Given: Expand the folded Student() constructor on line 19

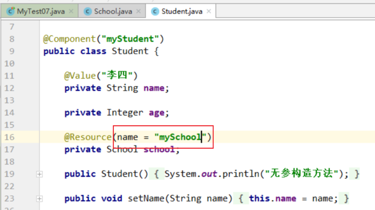Looking at the screenshot, I should point(39,174).
